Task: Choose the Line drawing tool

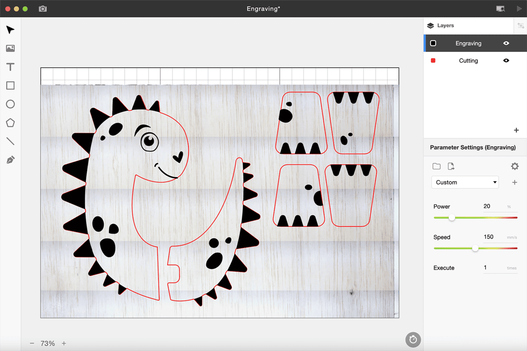Action: tap(10, 142)
